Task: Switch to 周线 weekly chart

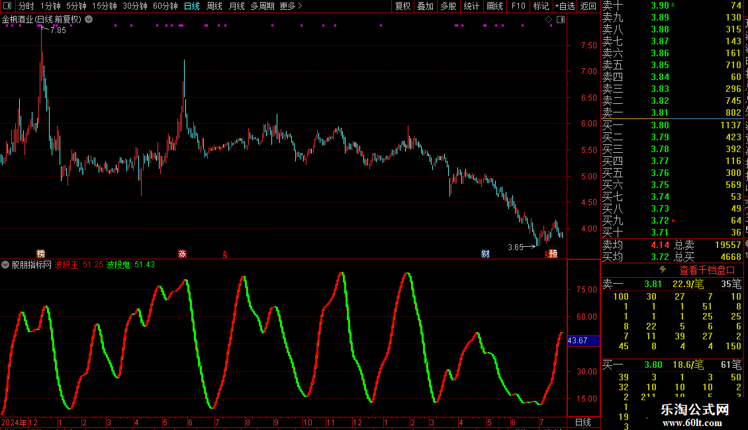Action: (214, 6)
